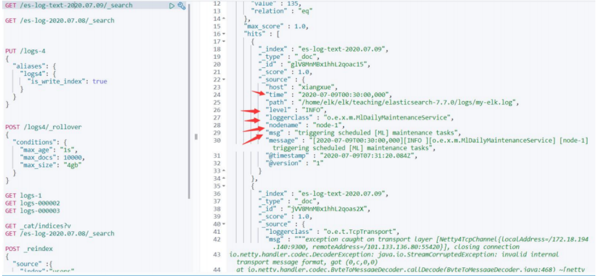Collapse the fold arrow at line 14

tap(224, 19)
